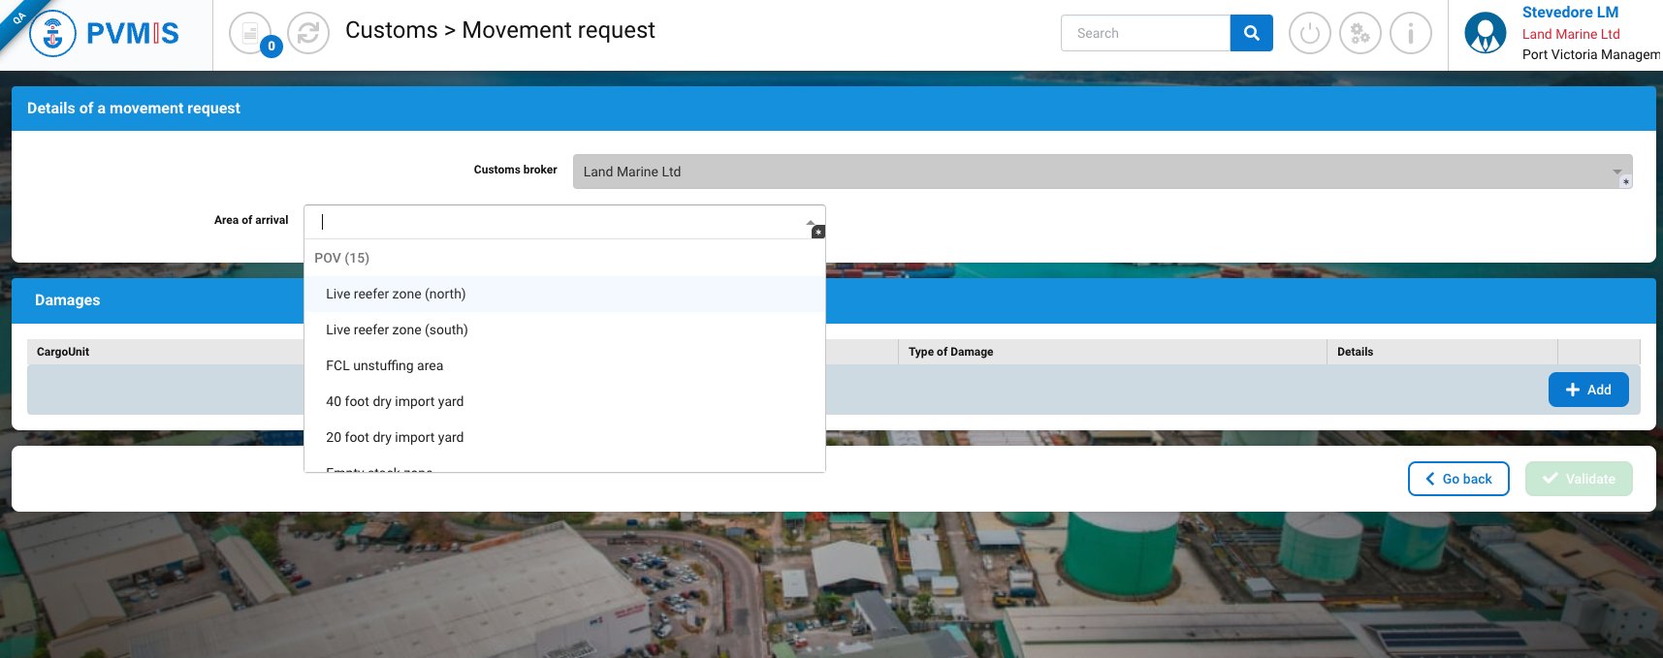Screen dimensions: 1663x658
Task: Open the settings gears icon
Action: [x=1359, y=34]
